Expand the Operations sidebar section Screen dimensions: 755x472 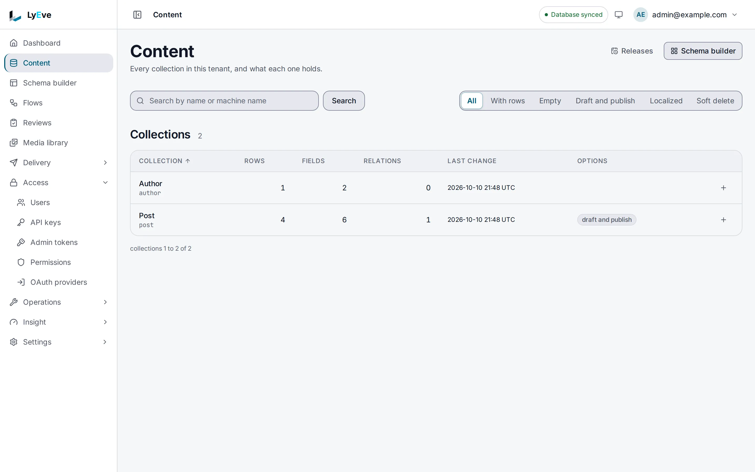59,302
